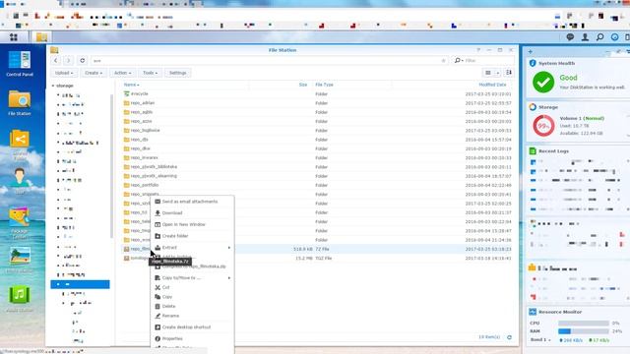Sort by Name column header
The width and height of the screenshot is (630, 354).
click(x=131, y=85)
